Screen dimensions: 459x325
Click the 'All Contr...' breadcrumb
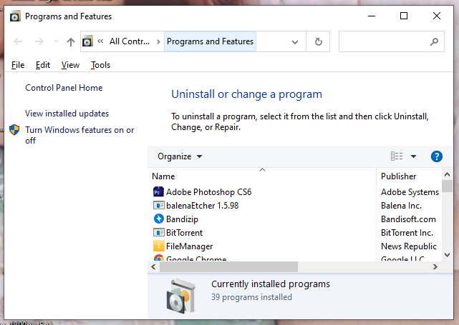coord(130,41)
